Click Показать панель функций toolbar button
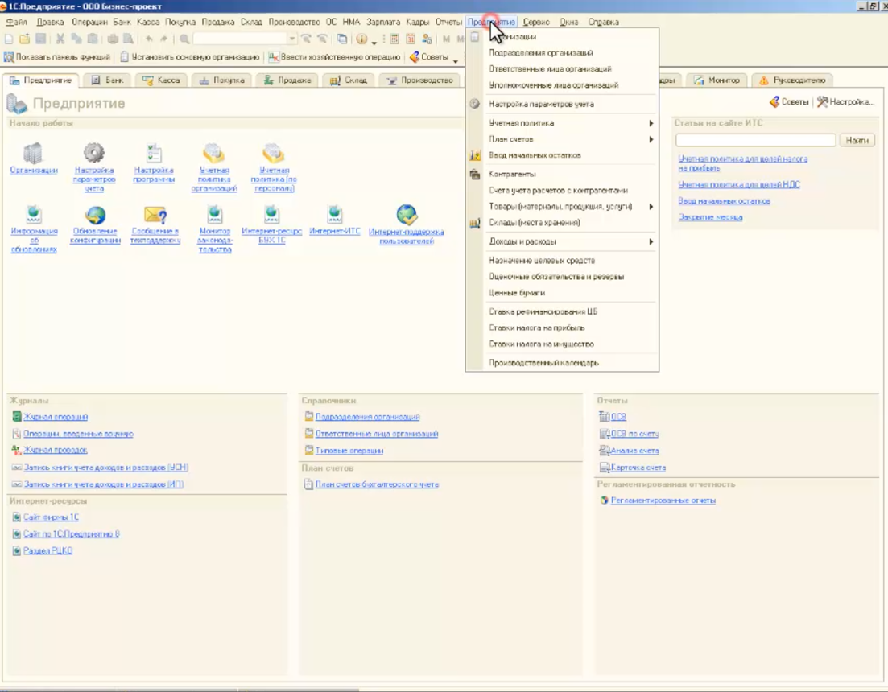The width and height of the screenshot is (888, 692). [57, 57]
